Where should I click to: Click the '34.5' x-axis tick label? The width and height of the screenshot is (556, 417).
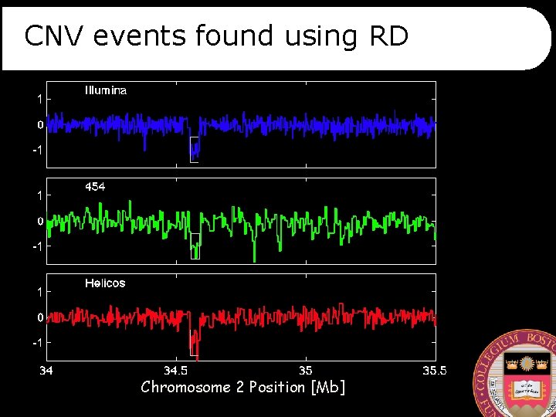(x=175, y=371)
